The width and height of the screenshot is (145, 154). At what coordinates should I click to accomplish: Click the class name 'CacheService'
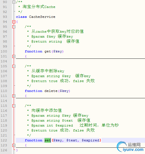[x=42, y=17]
